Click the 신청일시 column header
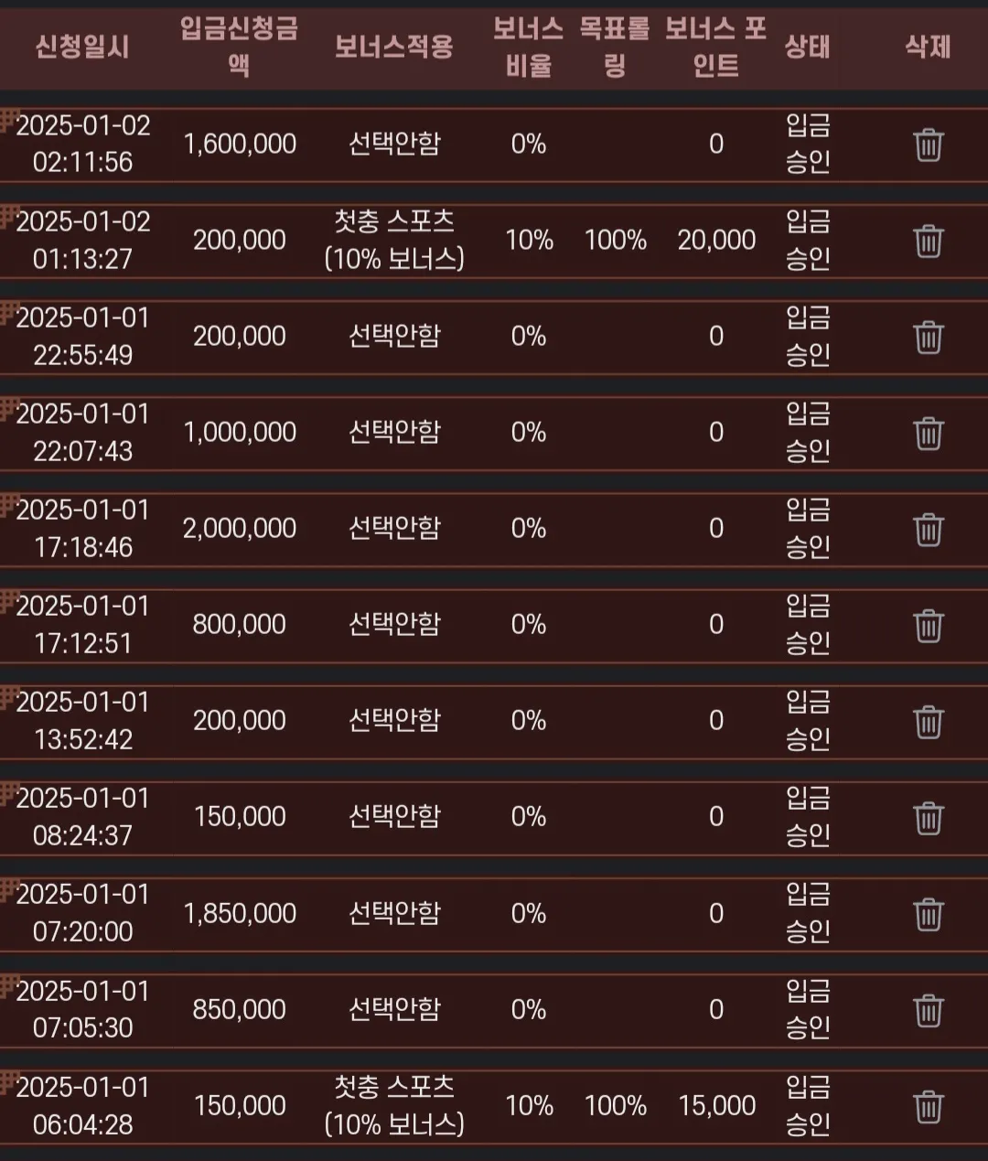This screenshot has height=1161, width=988. (82, 46)
